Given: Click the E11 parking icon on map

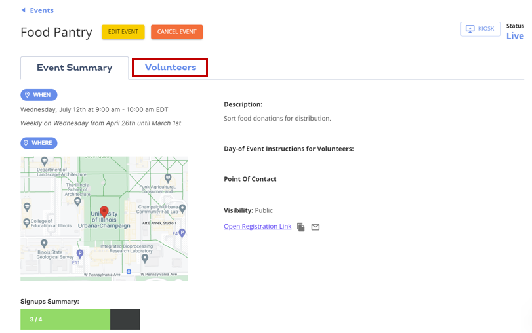Looking at the screenshot, I should (80, 254).
